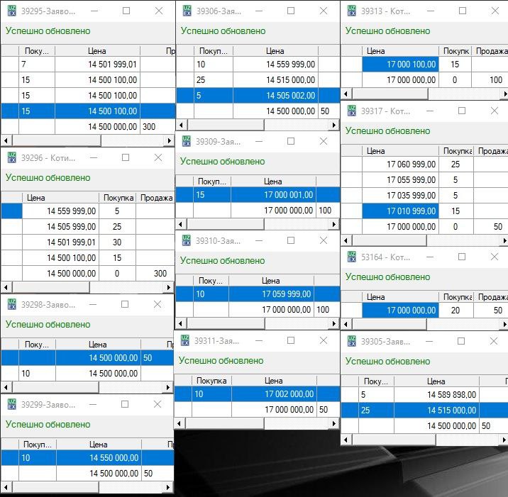Select highlighted price 17 010 999,00 in 39317
This screenshot has width=508, height=497.
[x=400, y=211]
